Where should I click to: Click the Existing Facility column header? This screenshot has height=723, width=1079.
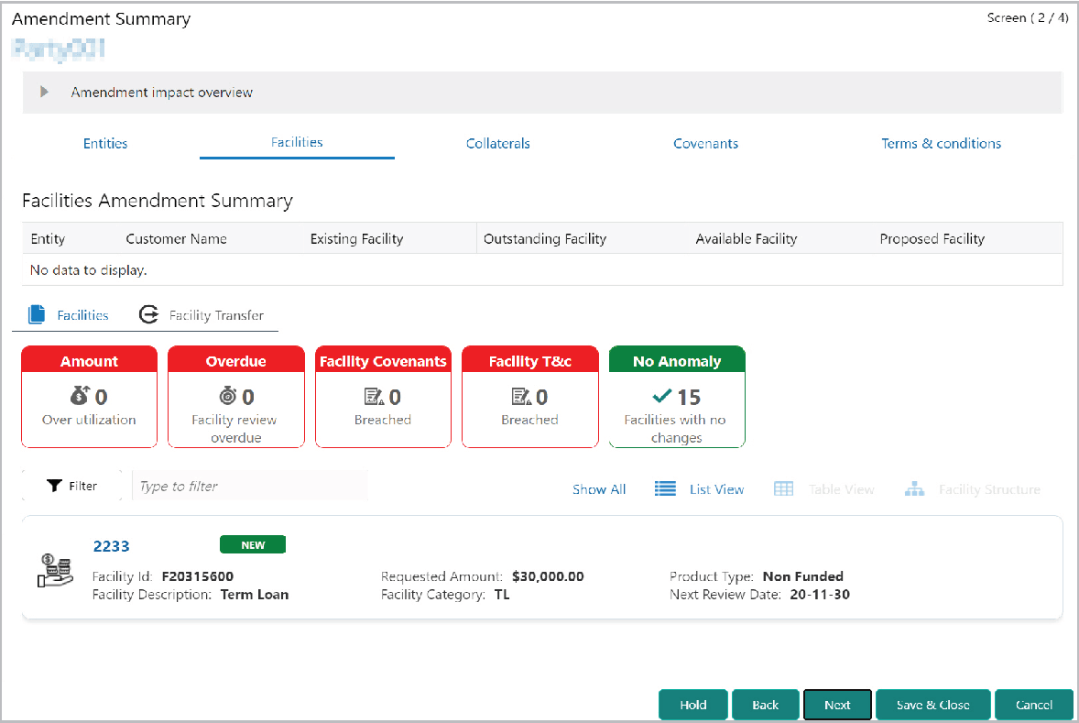click(x=356, y=239)
